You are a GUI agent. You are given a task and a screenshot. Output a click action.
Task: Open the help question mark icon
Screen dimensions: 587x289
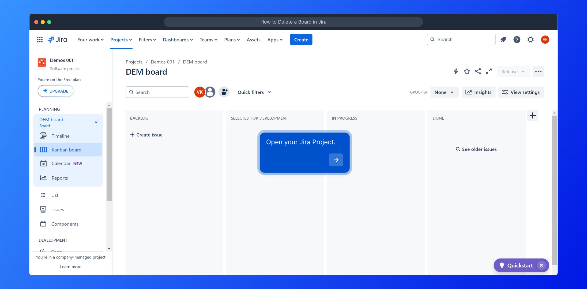click(517, 40)
